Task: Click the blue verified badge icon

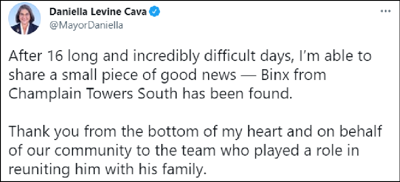Action: [x=154, y=13]
